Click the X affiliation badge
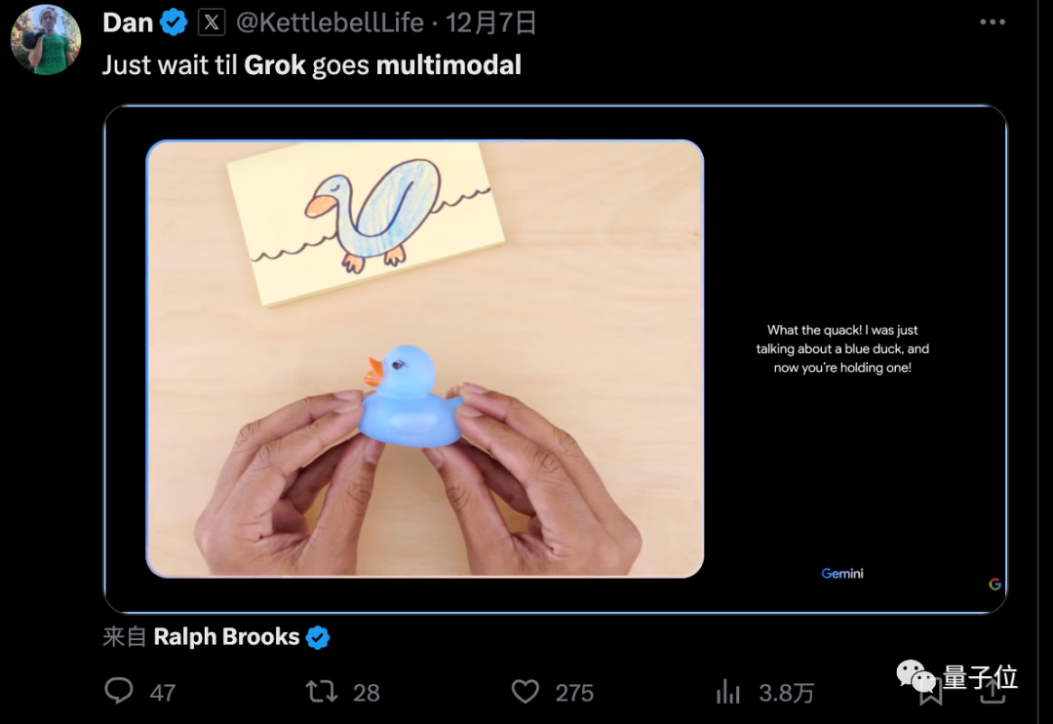The width and height of the screenshot is (1053, 724). 212,22
